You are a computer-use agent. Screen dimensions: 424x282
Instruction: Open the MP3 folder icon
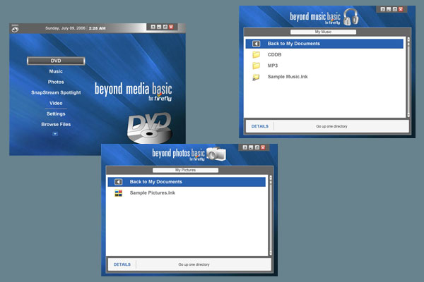click(256, 66)
